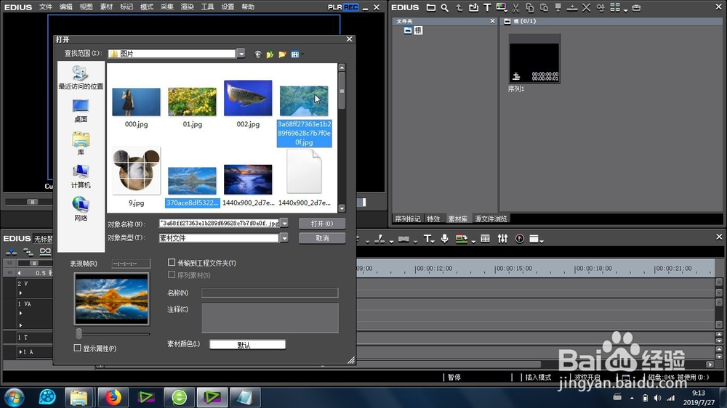The height and width of the screenshot is (408, 727).
Task: Click the 取消 button
Action: point(322,238)
